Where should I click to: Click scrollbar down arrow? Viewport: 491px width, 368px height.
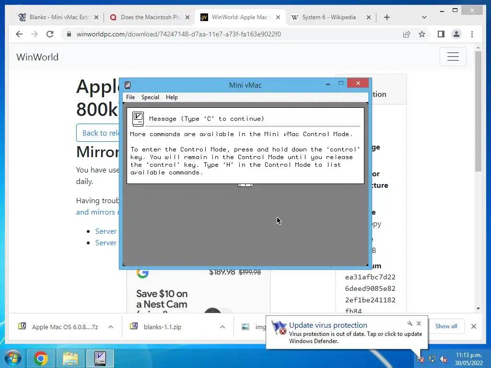478,309
